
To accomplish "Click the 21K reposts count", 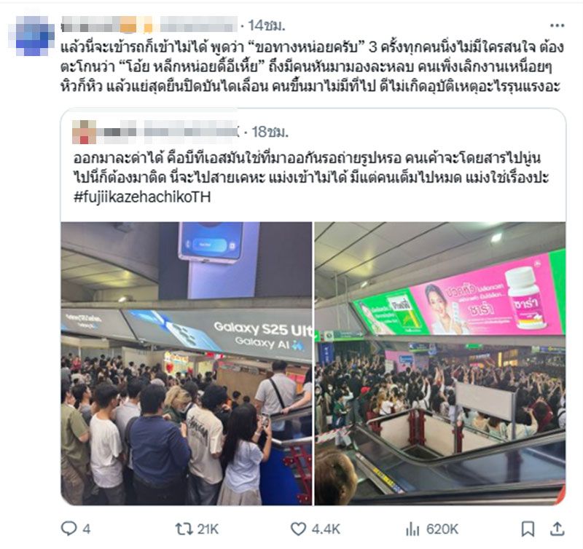I will [x=208, y=529].
